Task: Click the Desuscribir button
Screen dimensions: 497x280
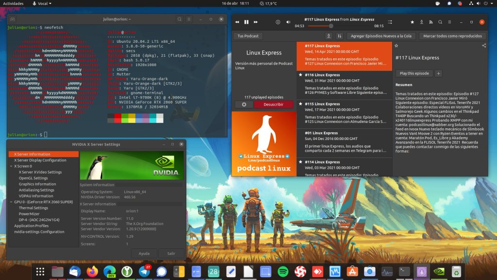Action: tap(273, 105)
